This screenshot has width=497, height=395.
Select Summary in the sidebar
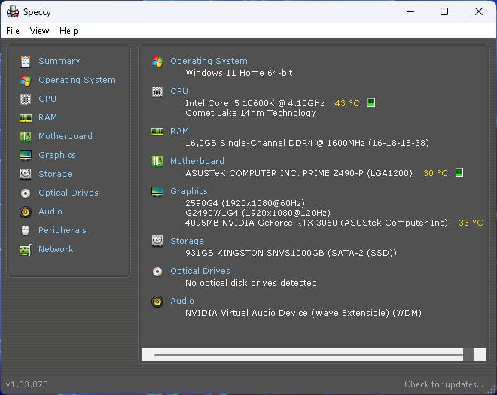(x=59, y=61)
